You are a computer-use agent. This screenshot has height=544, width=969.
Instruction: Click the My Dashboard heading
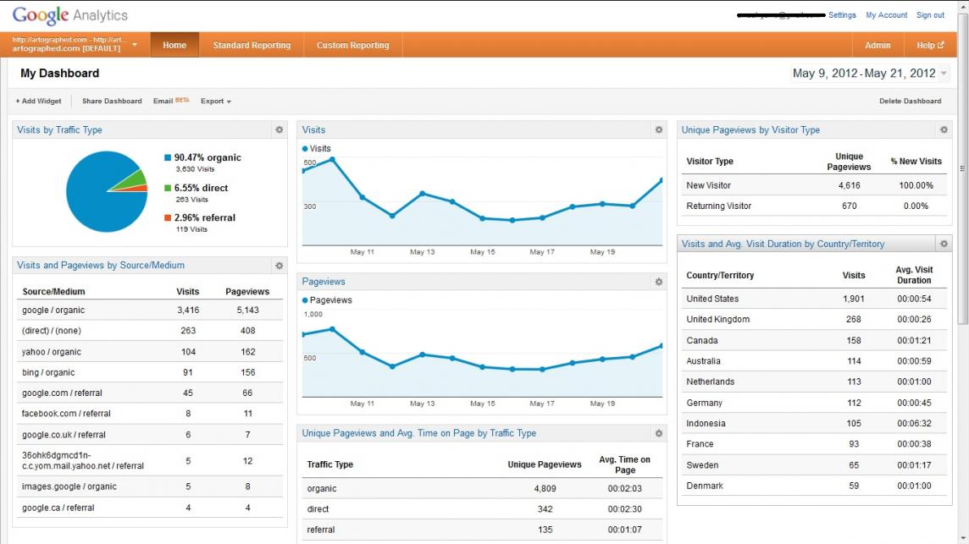(x=59, y=74)
